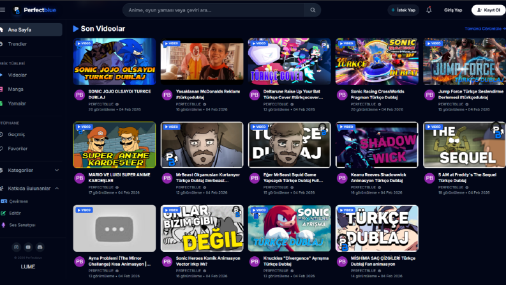Open Super Anime Kardeşler thumbnail
The height and width of the screenshot is (285, 506).
[x=115, y=145]
